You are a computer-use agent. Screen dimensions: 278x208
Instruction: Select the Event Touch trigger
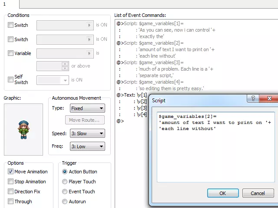pos(65,192)
